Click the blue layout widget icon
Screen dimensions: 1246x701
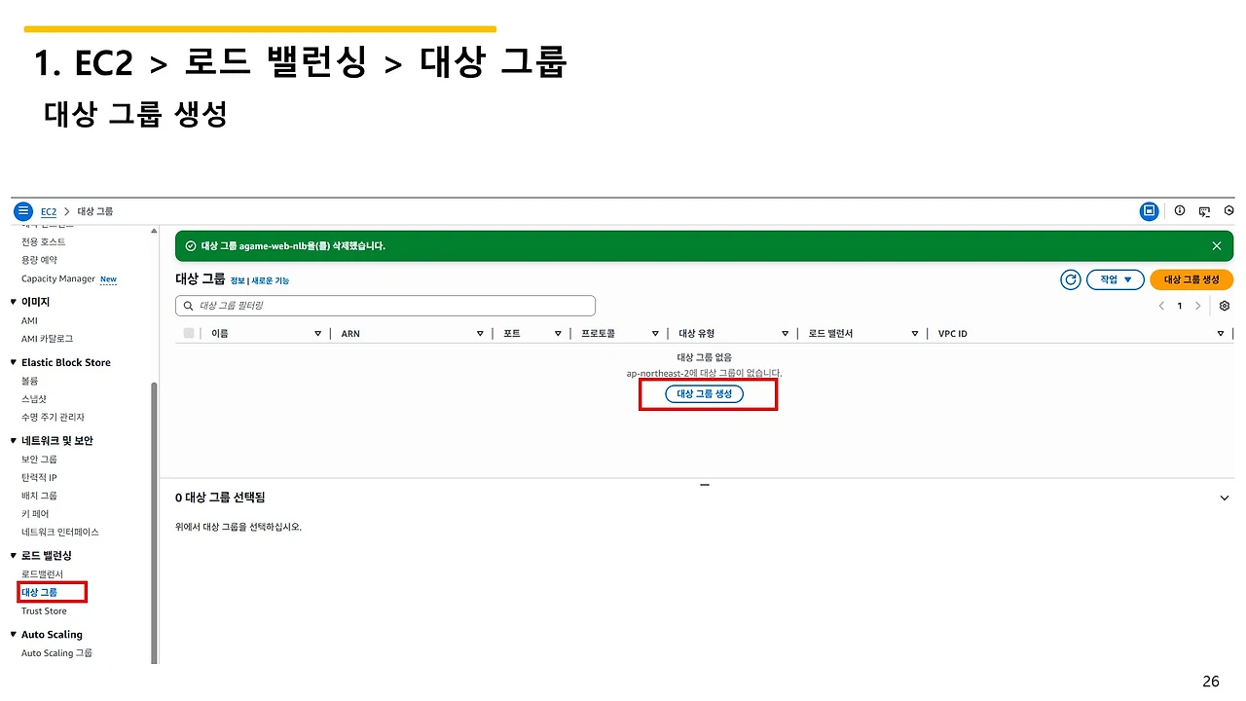(x=1150, y=210)
